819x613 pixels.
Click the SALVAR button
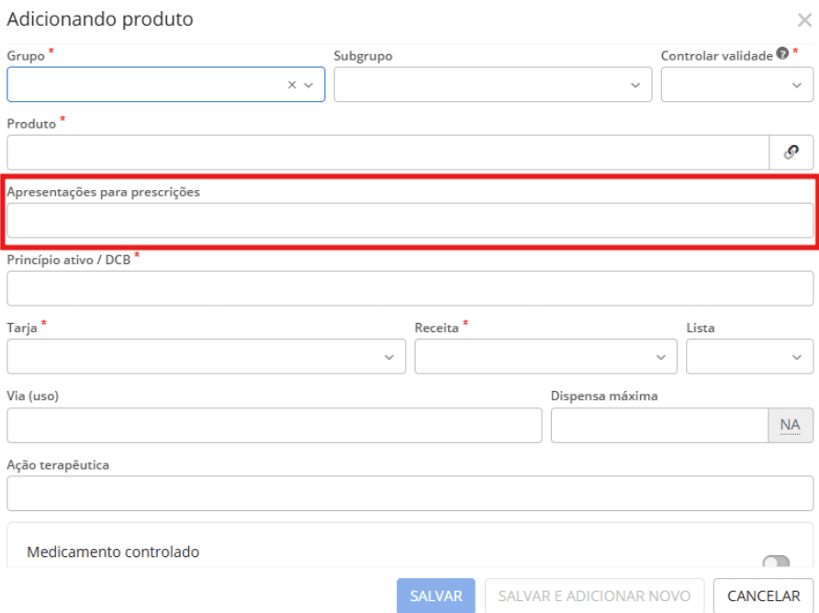436,596
